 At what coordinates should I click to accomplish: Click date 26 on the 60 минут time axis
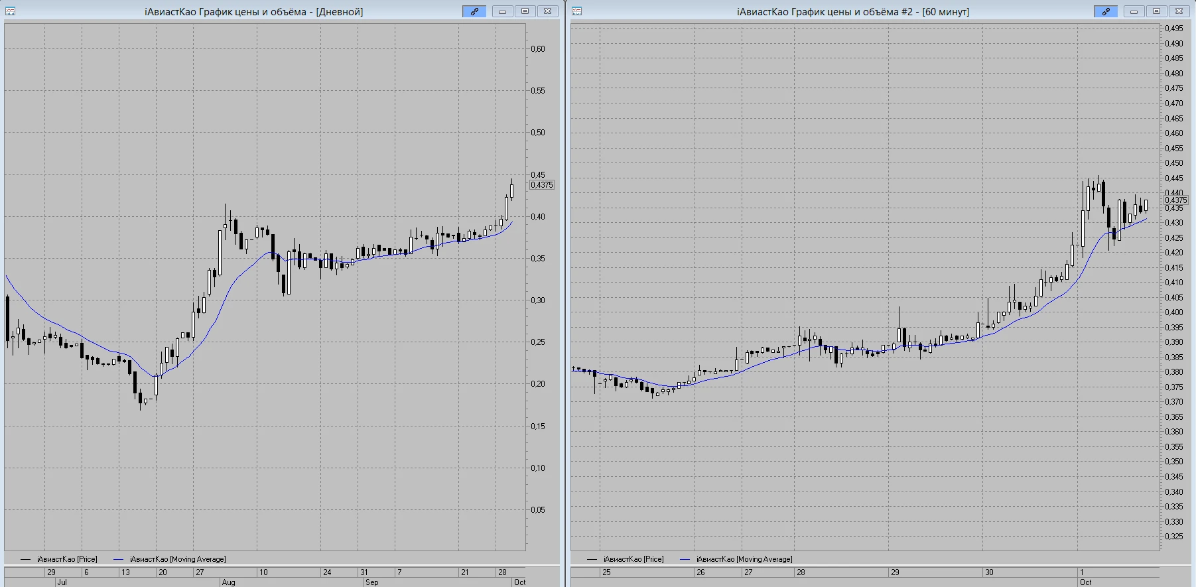pos(700,572)
